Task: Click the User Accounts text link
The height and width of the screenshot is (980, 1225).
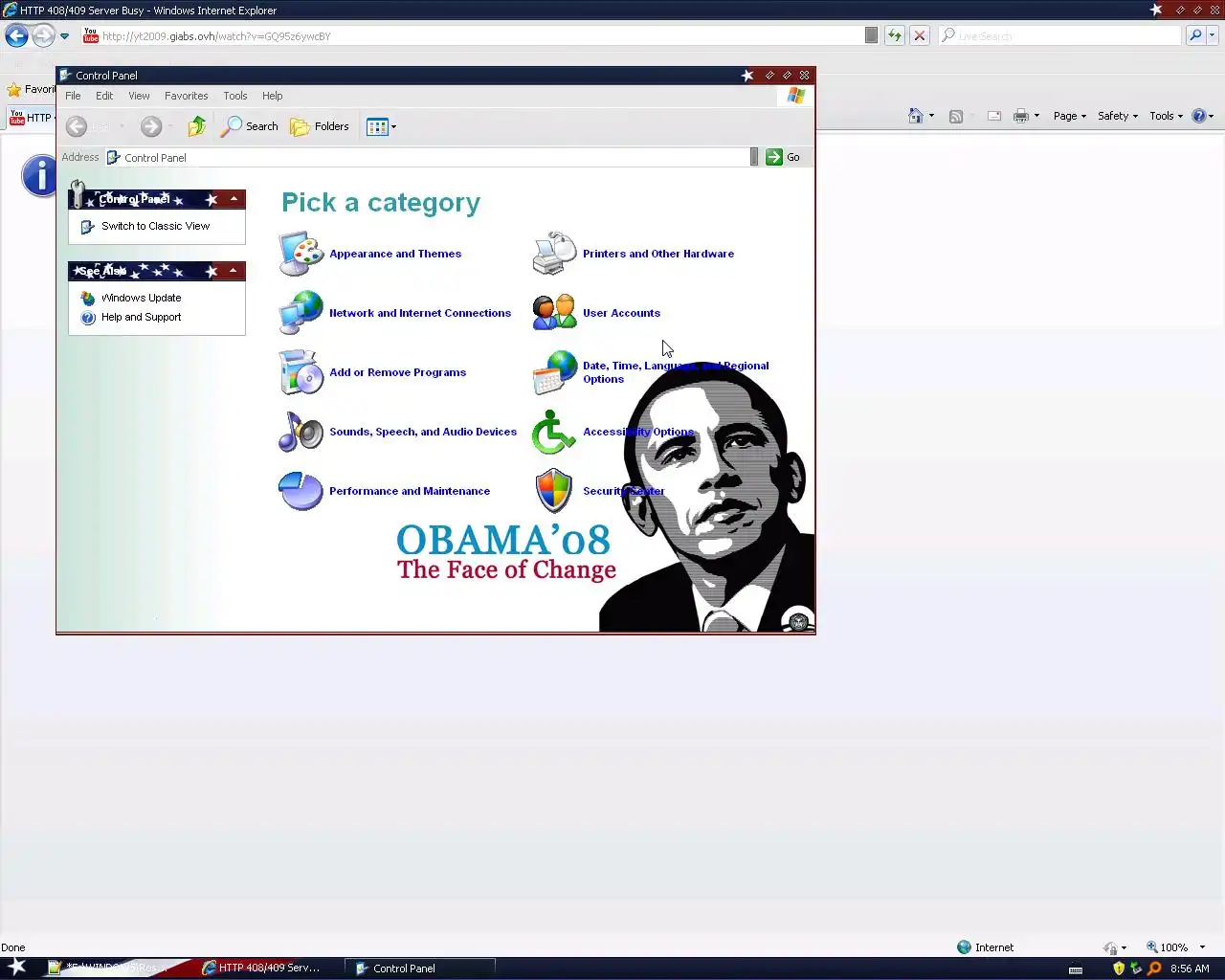Action: [x=621, y=313]
